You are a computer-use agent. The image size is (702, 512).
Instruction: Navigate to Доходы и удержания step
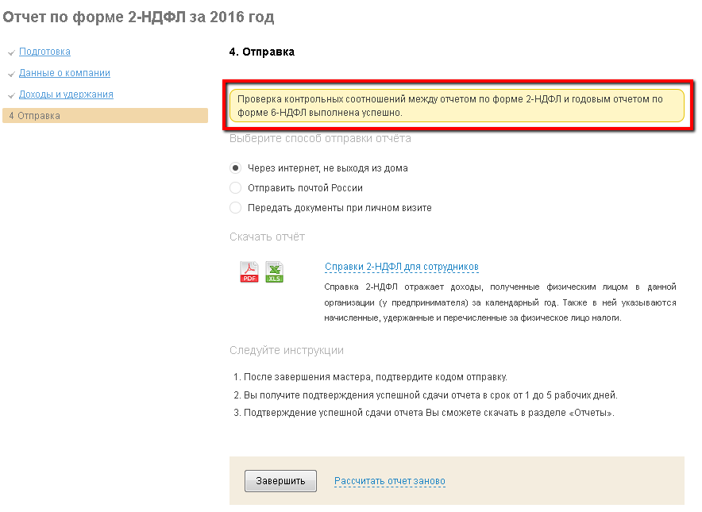[x=66, y=94]
